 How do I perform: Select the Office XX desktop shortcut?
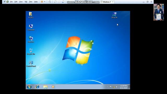(114, 15)
